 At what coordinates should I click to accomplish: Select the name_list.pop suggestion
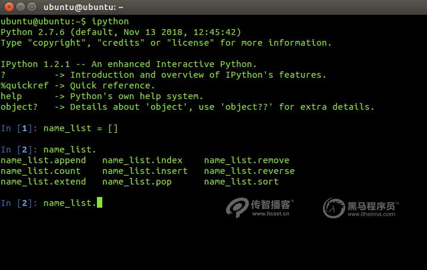click(x=137, y=182)
